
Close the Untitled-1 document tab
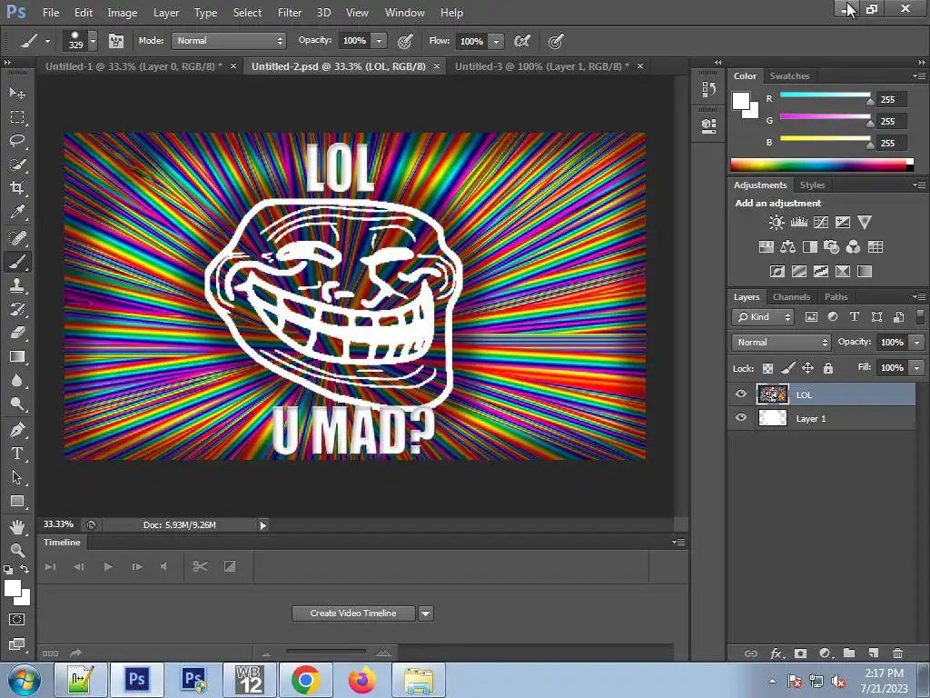coord(233,65)
